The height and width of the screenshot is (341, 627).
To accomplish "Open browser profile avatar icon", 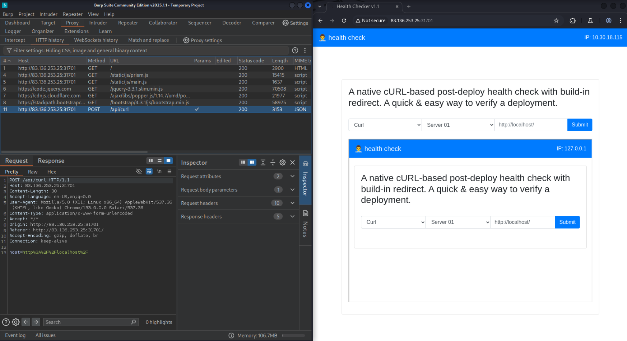I will point(609,21).
